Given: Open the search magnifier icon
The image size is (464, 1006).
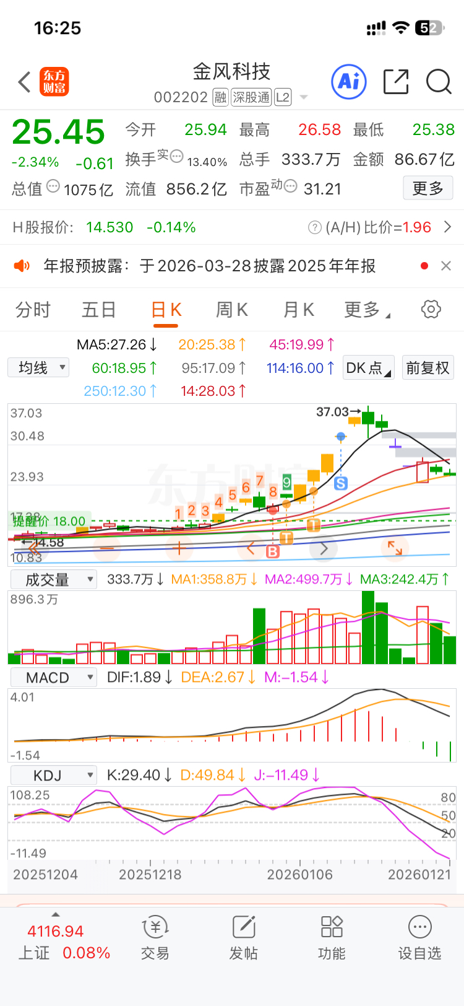Looking at the screenshot, I should (x=439, y=81).
